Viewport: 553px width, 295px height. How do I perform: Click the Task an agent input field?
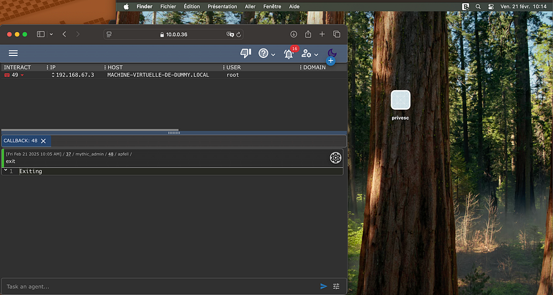(x=158, y=286)
